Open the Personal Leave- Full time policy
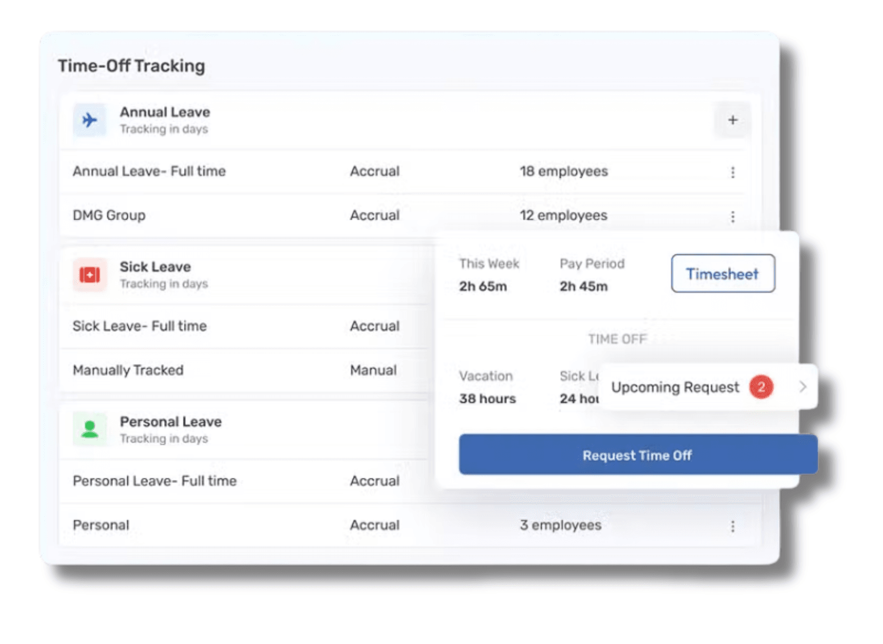Image resolution: width=883 pixels, height=644 pixels. [155, 481]
